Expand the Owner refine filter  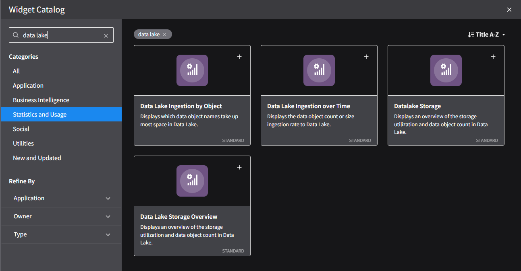(61, 216)
